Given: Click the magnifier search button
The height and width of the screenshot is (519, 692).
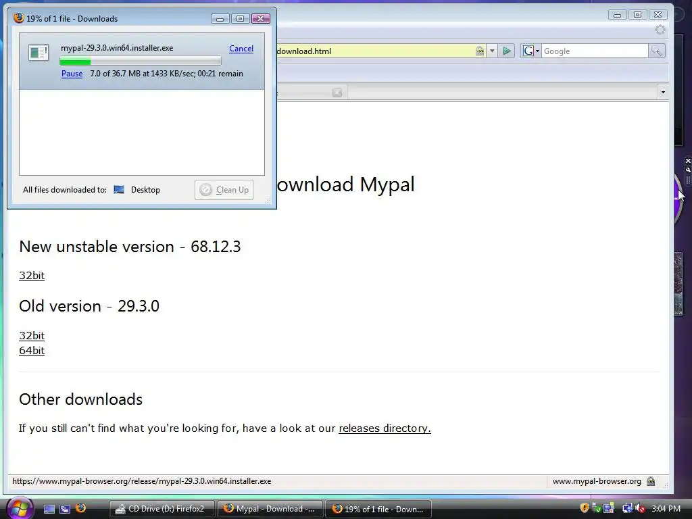Looking at the screenshot, I should [656, 51].
